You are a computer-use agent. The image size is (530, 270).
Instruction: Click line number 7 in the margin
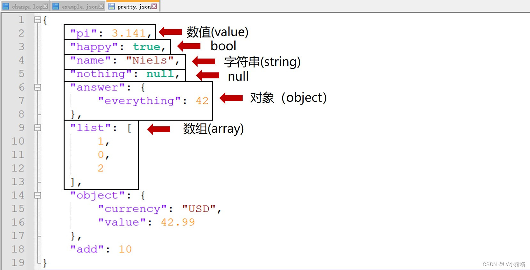pyautogui.click(x=21, y=101)
